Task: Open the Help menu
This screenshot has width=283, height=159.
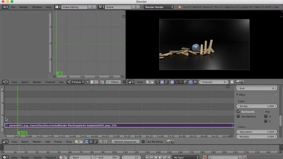Action: click(x=49, y=7)
